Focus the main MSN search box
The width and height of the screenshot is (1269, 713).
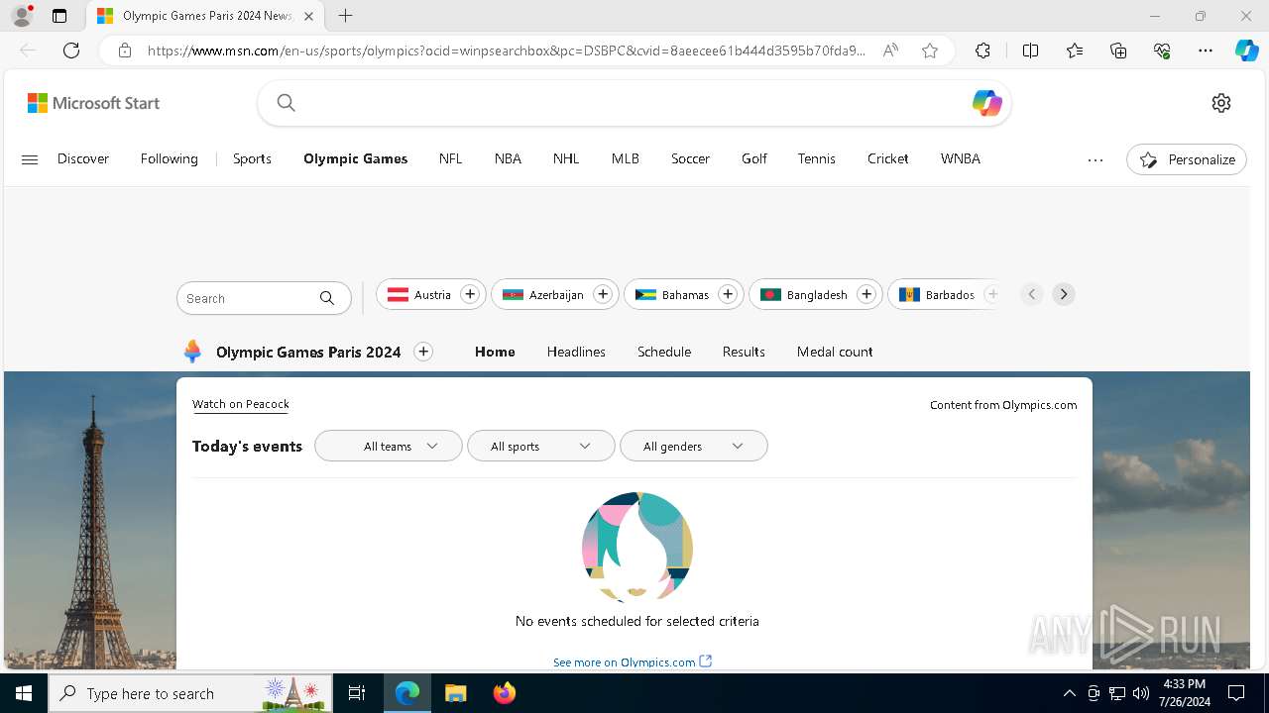point(634,103)
